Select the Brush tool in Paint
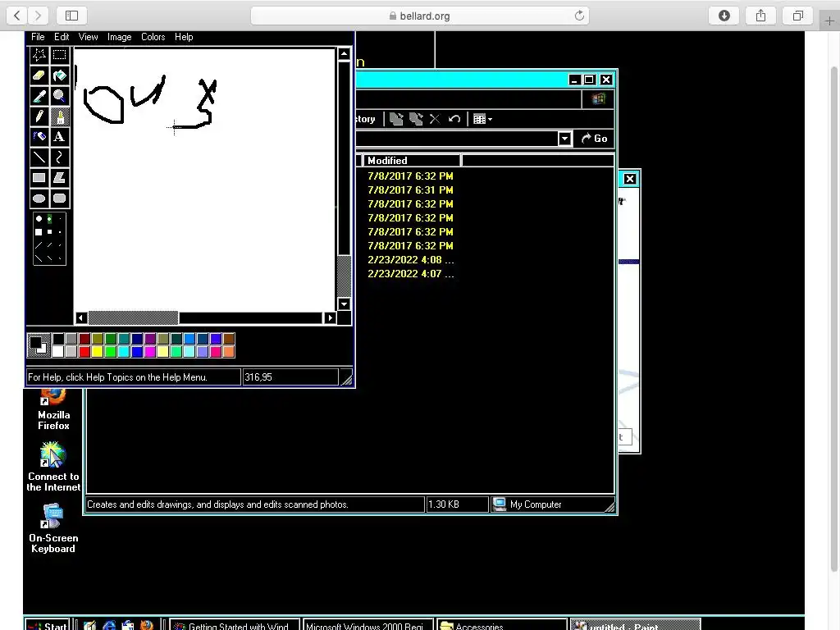 coord(59,116)
